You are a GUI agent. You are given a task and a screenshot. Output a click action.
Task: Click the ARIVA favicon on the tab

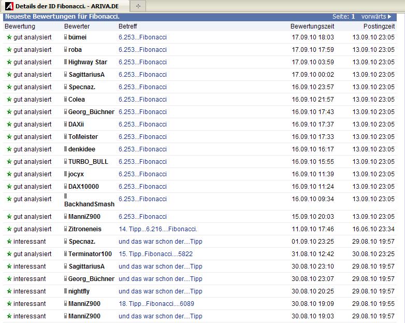(9, 6)
